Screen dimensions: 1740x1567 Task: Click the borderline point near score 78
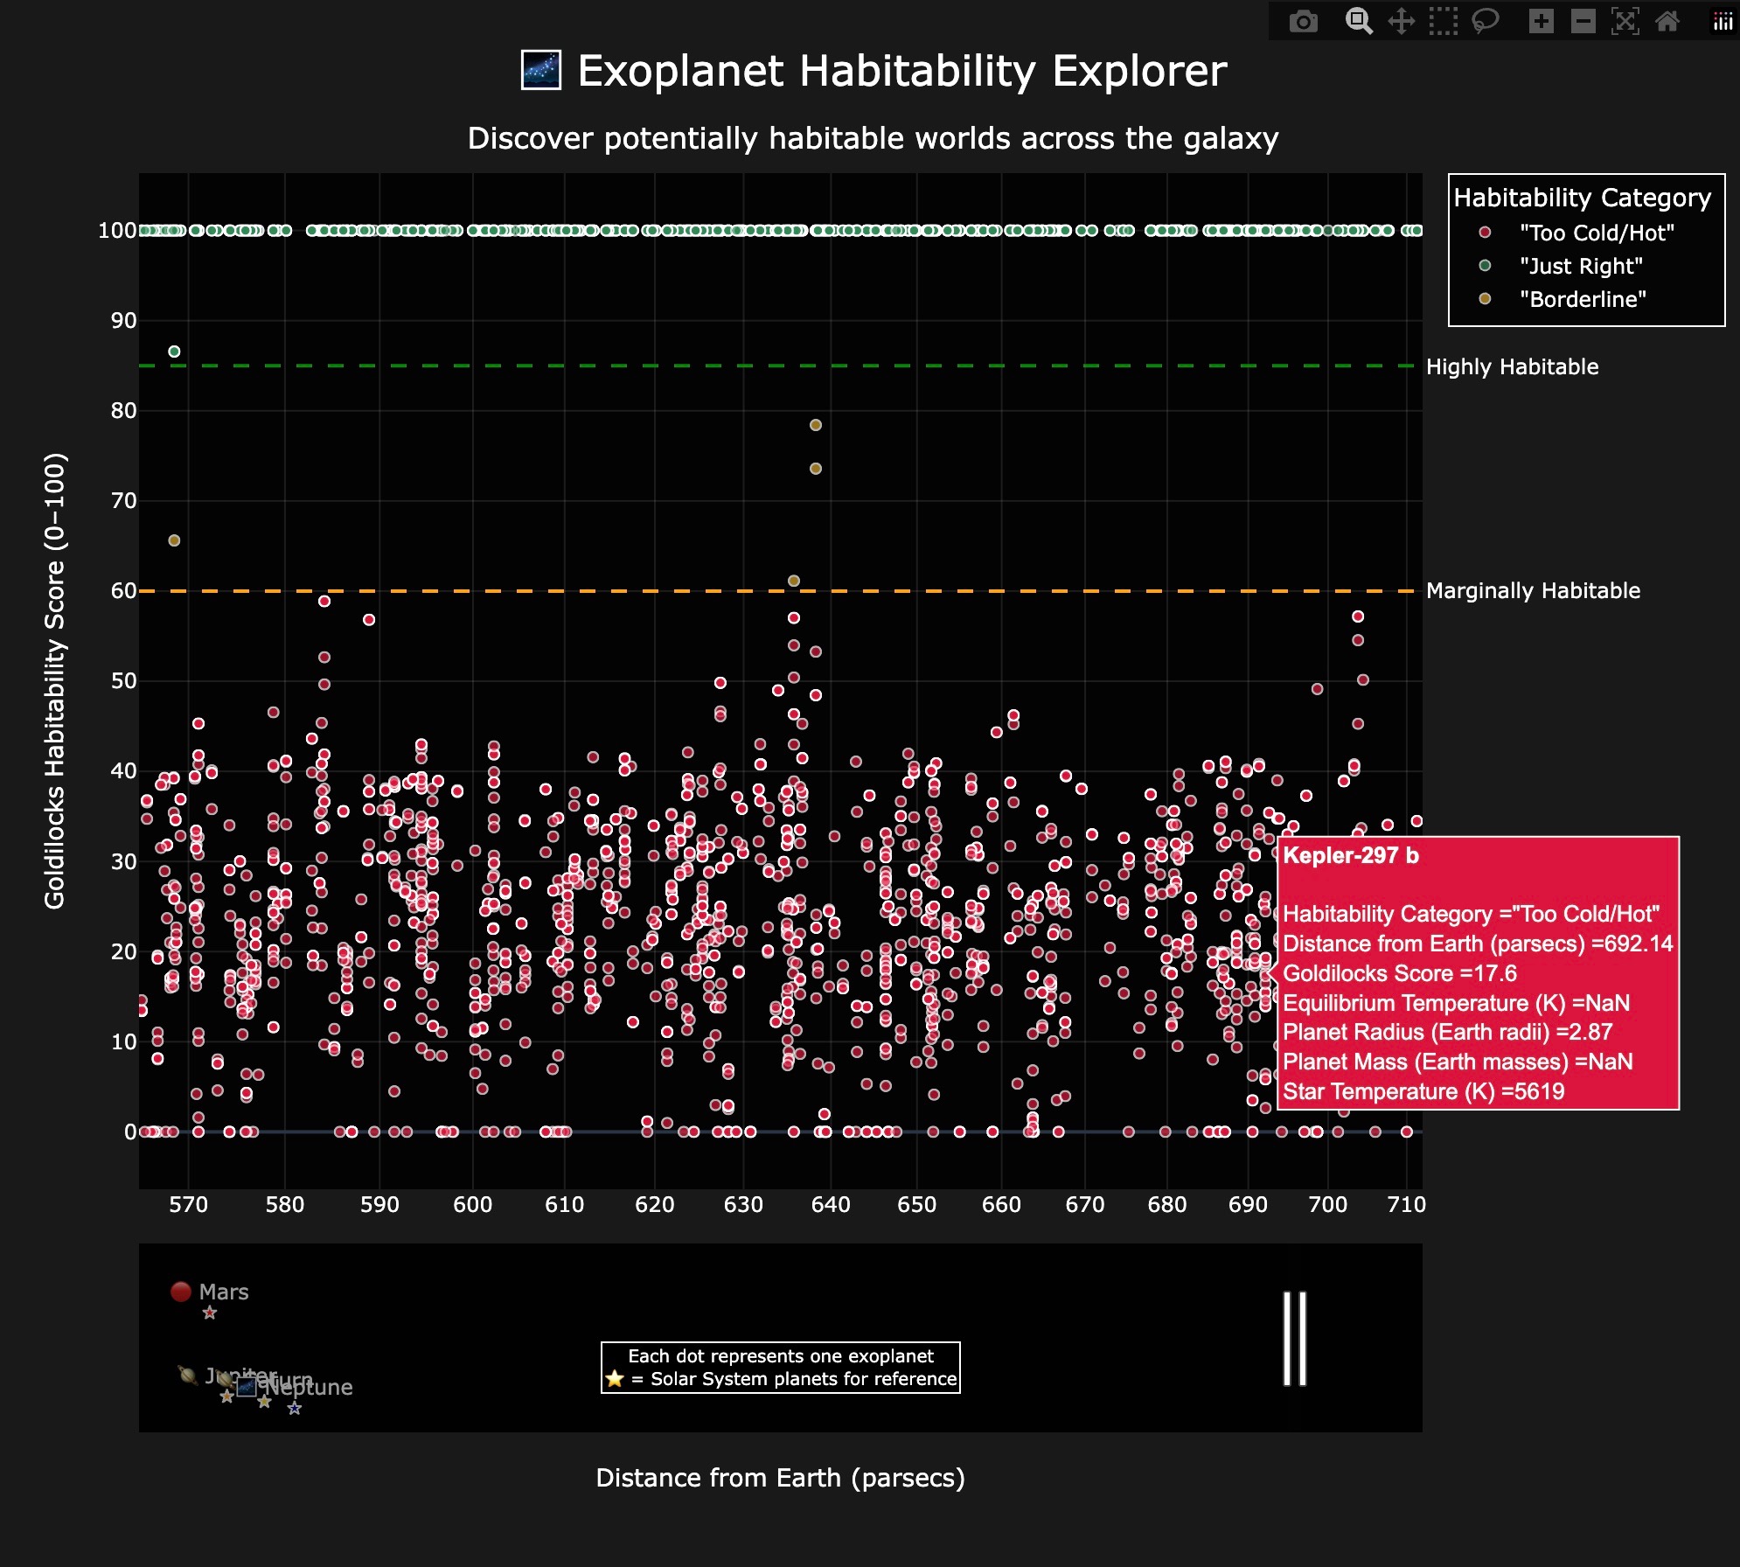(x=816, y=425)
